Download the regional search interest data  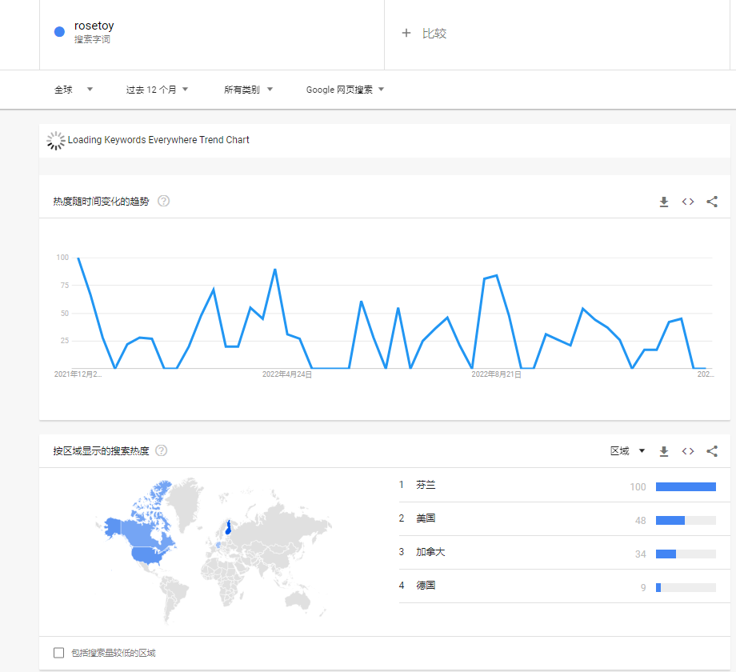click(664, 451)
